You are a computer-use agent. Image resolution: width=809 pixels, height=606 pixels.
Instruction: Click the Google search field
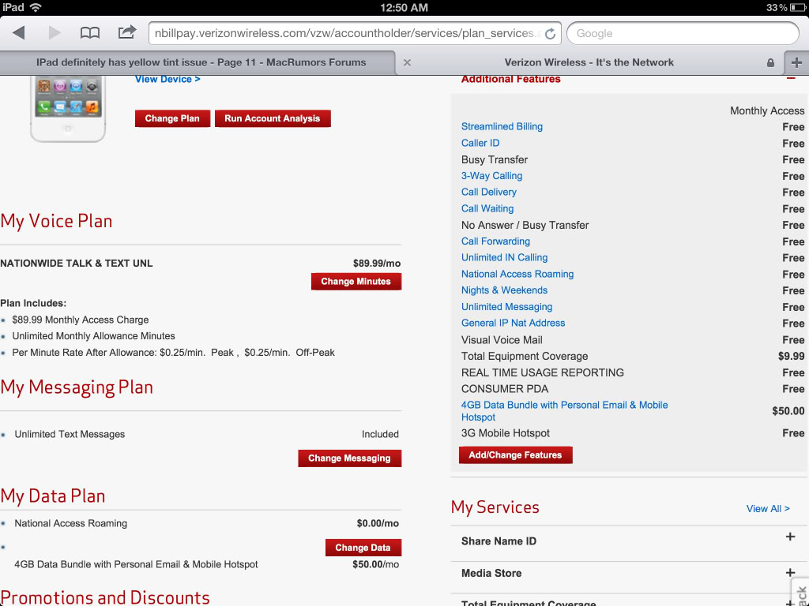[683, 33]
